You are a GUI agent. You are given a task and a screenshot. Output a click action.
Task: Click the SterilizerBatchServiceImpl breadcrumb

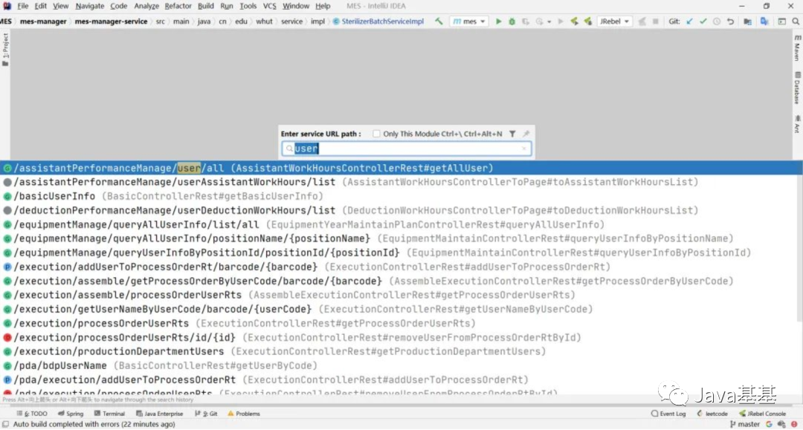pos(378,22)
